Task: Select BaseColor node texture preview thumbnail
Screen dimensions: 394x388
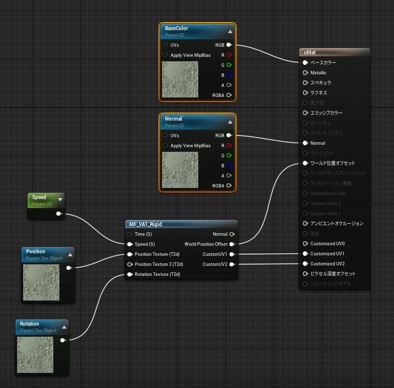Action: pyautogui.click(x=180, y=79)
